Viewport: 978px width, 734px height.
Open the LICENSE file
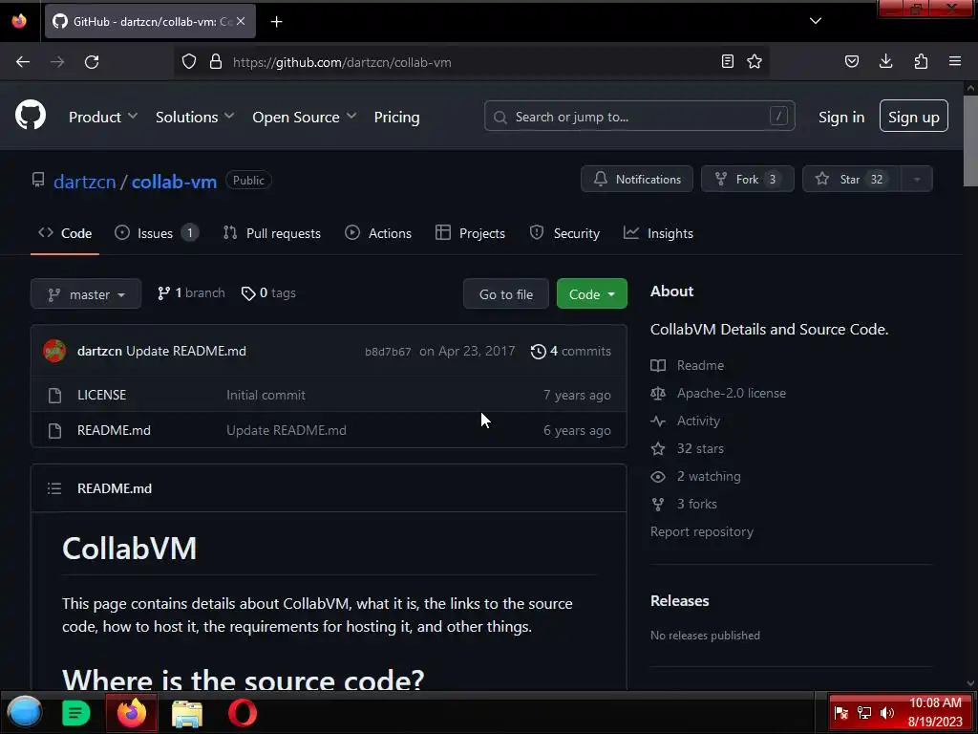pos(101,395)
